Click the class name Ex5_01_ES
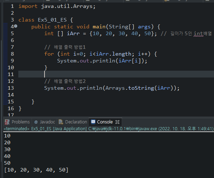The image size is (214, 178). point(52,20)
